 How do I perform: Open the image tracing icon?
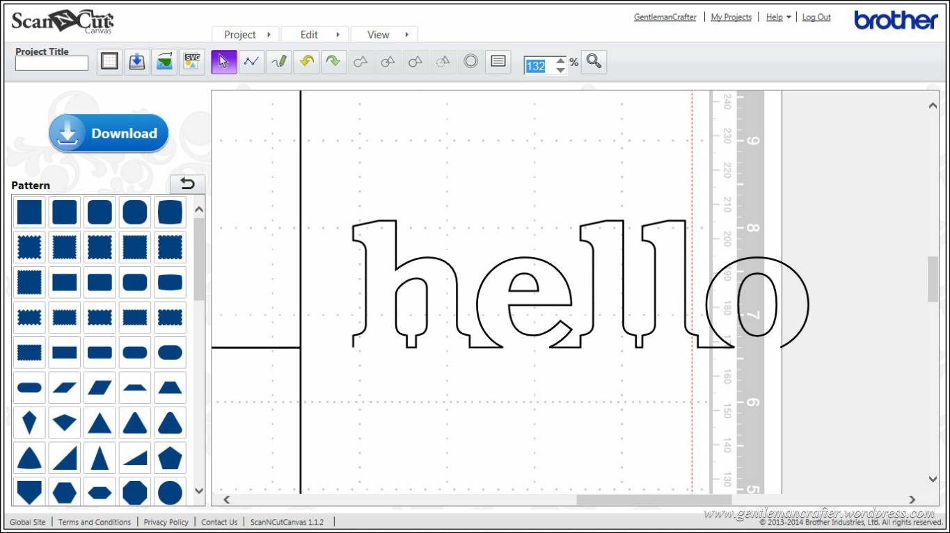164,62
